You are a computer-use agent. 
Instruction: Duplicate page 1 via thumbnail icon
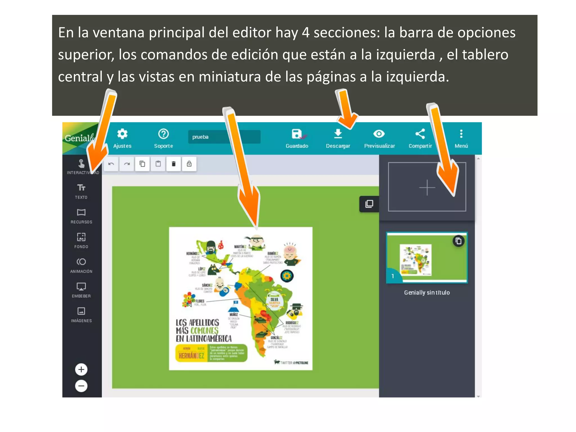click(x=458, y=241)
